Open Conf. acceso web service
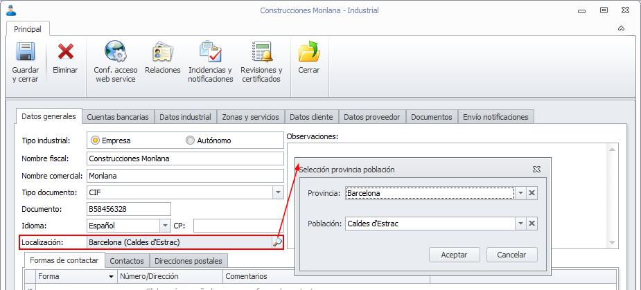Viewport: 641px width, 290px height. 115,53
